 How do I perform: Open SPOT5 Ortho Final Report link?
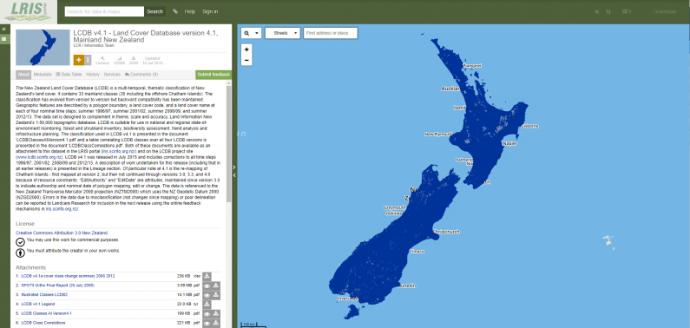click(57, 285)
